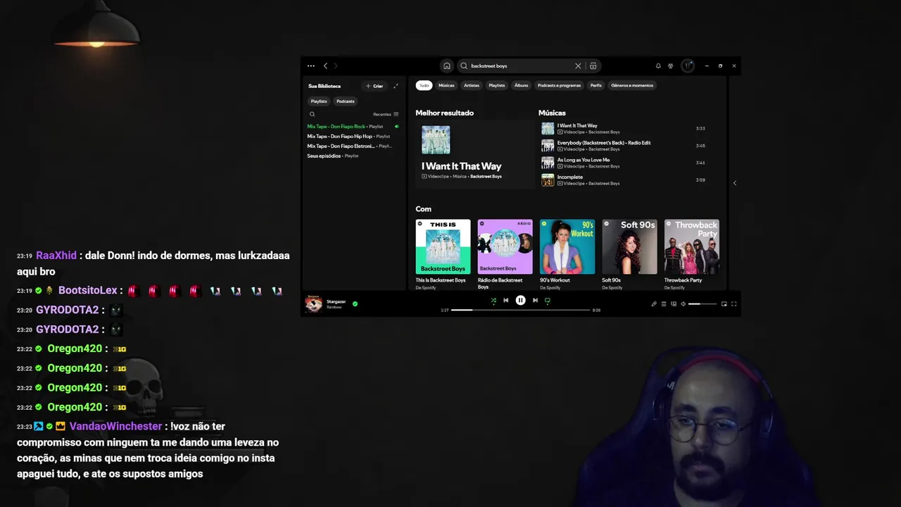The height and width of the screenshot is (507, 901).
Task: Clear the search with the X icon
Action: tap(578, 65)
